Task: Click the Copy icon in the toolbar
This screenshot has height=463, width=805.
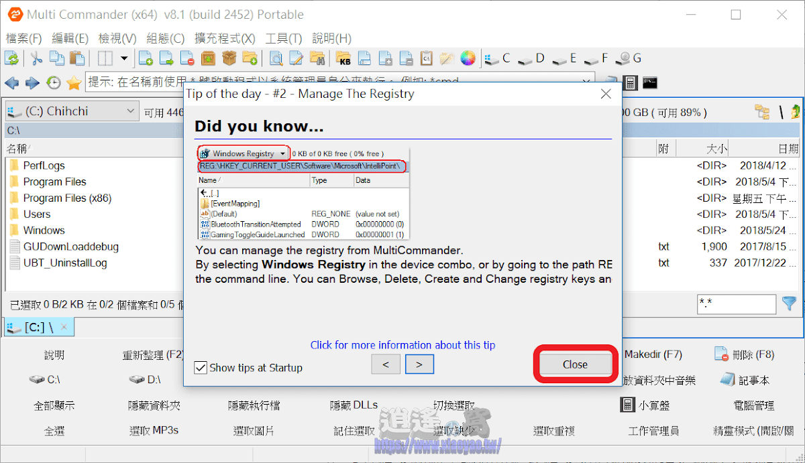Action: pyautogui.click(x=56, y=58)
